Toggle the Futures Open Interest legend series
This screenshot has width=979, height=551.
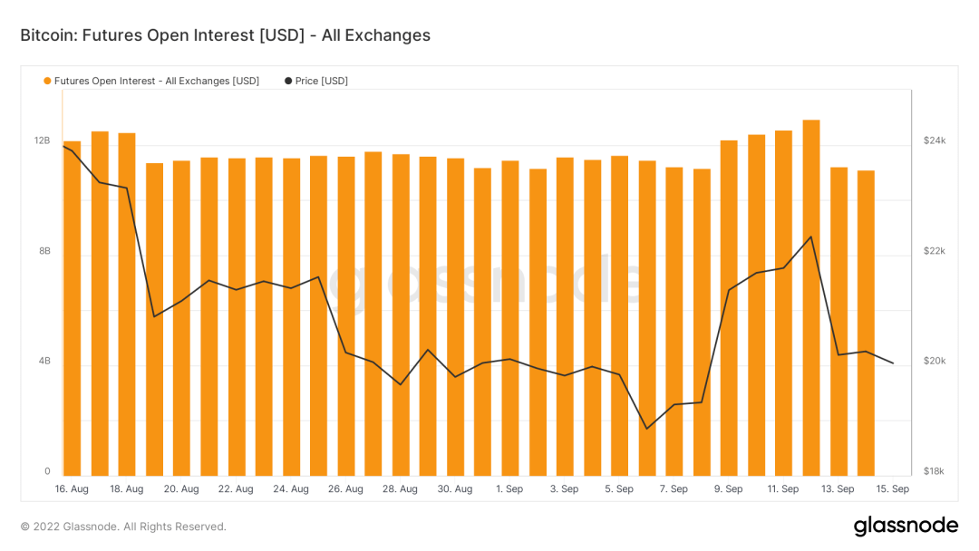156,81
